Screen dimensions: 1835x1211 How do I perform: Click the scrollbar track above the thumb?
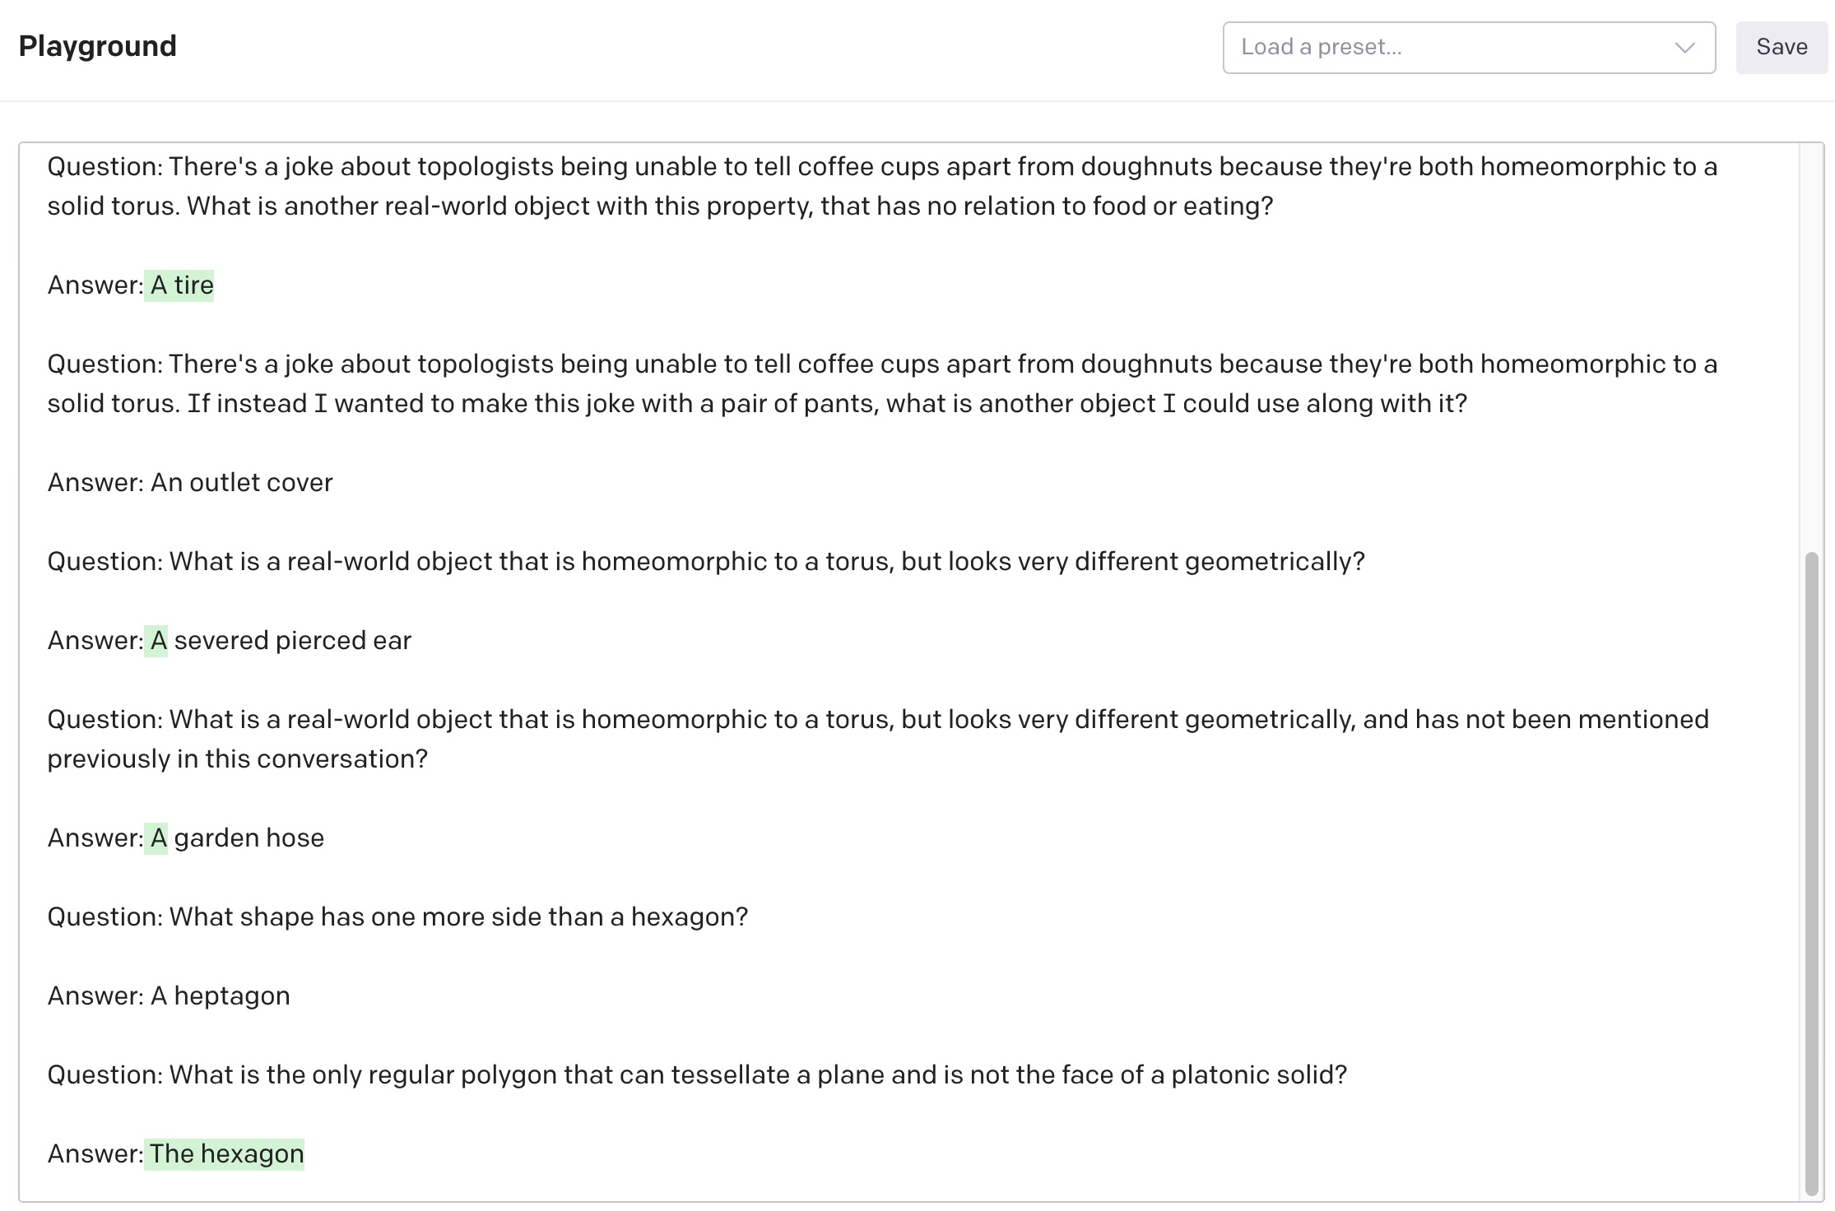1810,346
